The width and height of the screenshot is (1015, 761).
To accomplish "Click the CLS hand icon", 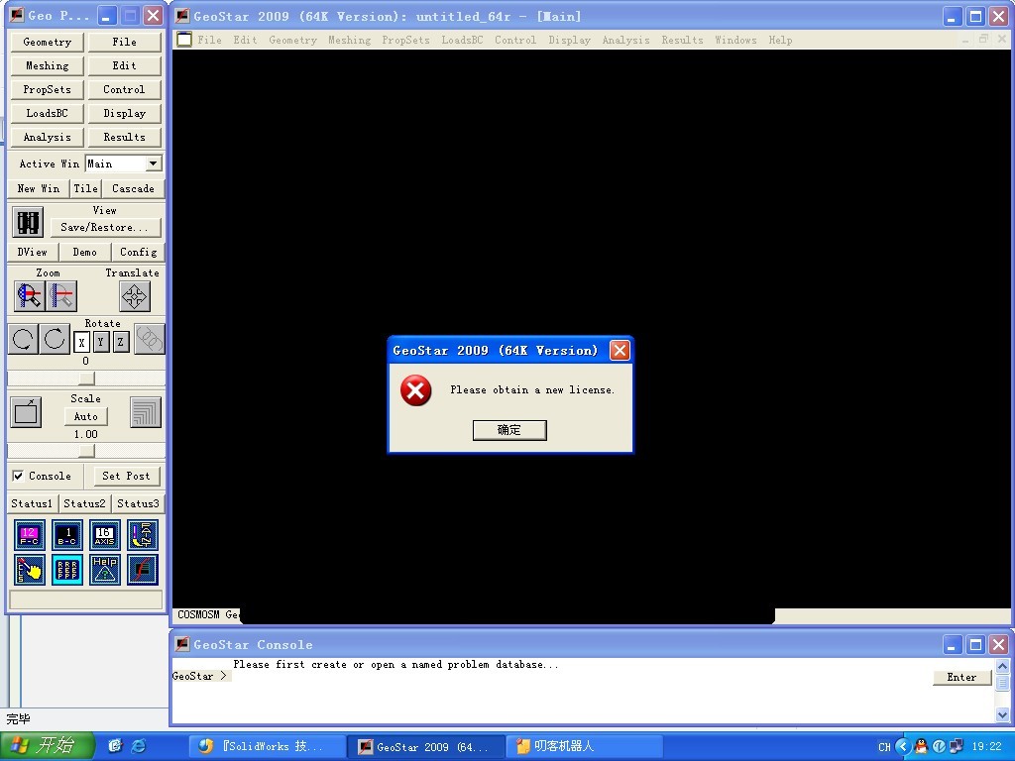I will point(29,570).
